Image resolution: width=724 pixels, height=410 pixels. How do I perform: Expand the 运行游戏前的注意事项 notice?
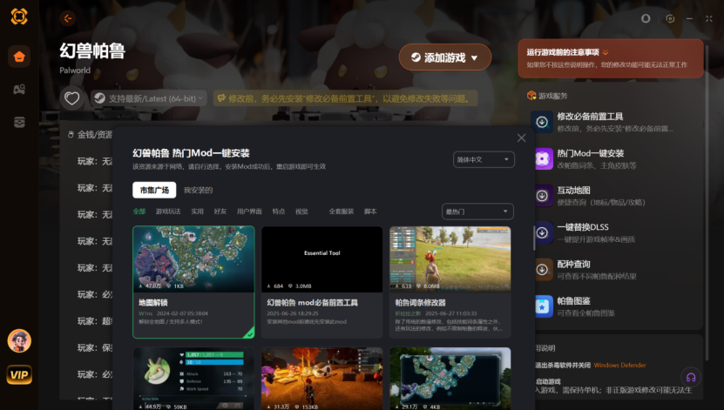(x=611, y=58)
